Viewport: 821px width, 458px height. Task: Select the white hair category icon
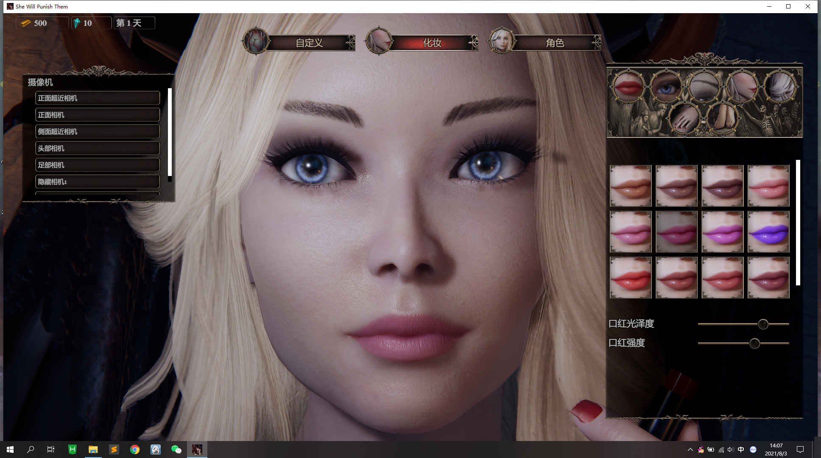point(780,87)
